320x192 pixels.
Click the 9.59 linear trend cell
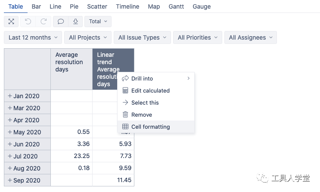(113, 168)
